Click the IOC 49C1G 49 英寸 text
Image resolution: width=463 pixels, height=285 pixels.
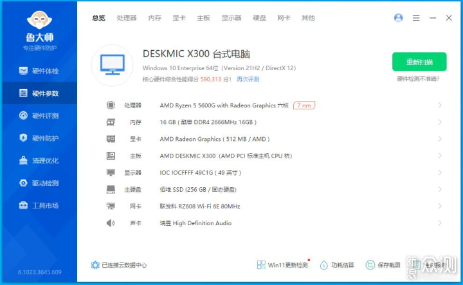coord(201,173)
